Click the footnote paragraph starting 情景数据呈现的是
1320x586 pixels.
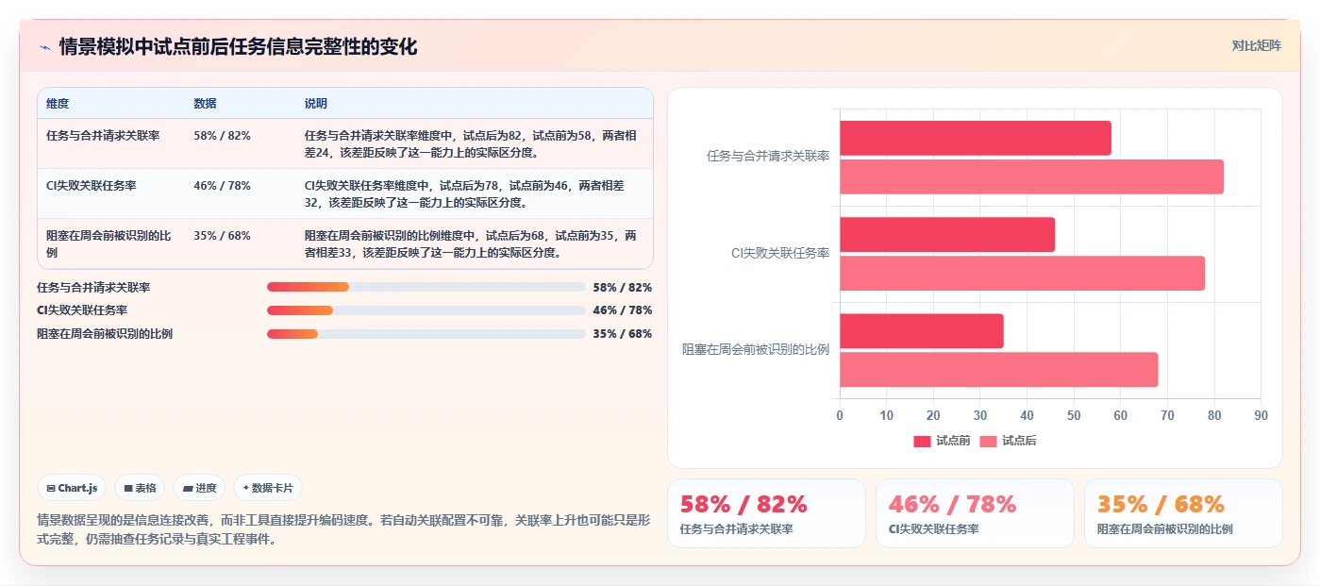(x=343, y=529)
